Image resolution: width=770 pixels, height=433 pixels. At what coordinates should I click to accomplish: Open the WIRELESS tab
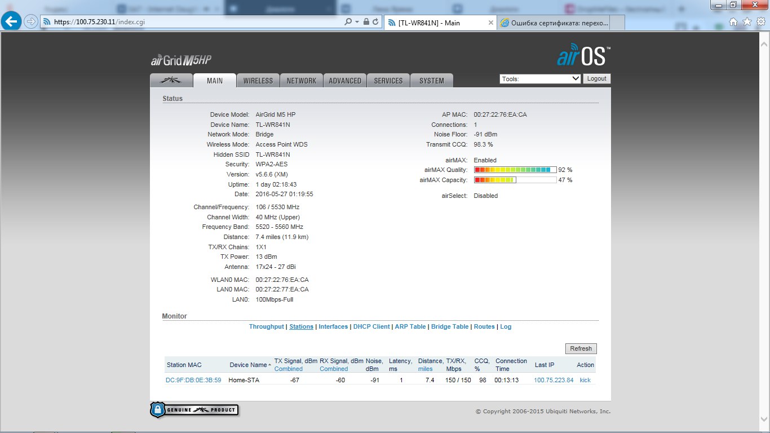(258, 81)
